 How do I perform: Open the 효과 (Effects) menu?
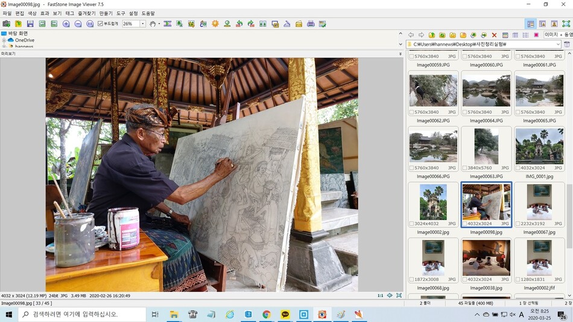click(x=45, y=13)
